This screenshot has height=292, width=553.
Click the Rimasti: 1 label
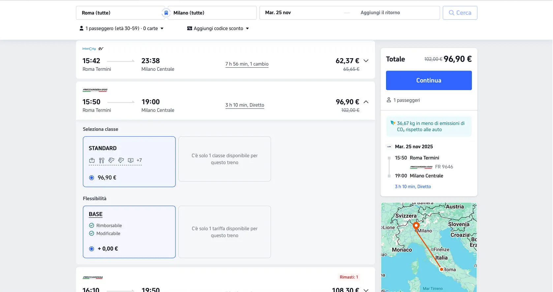click(x=349, y=277)
